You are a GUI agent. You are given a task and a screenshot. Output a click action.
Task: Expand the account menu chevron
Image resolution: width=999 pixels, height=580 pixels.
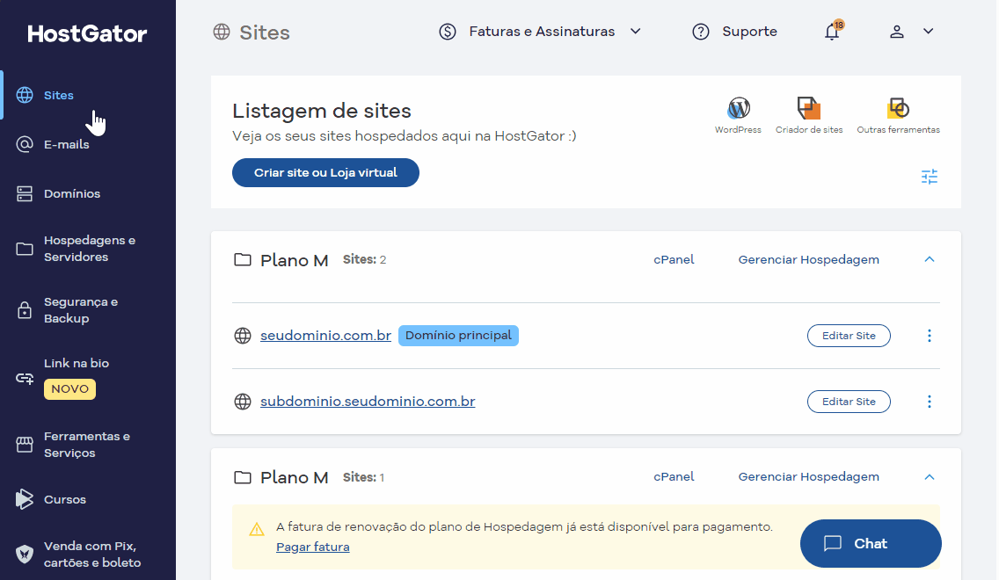coord(929,31)
